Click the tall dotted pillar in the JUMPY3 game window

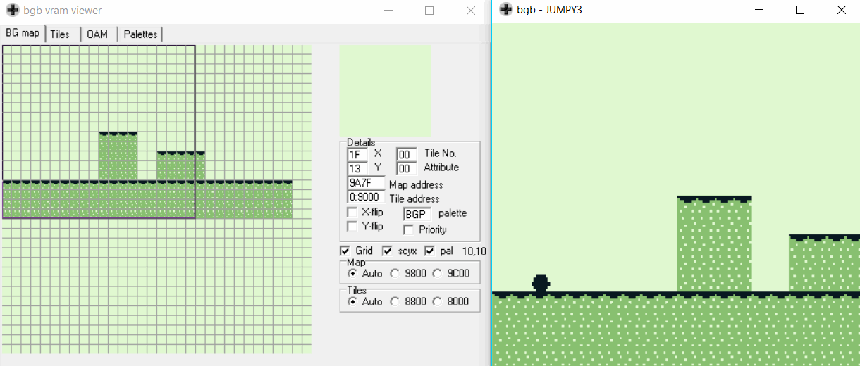[714, 244]
